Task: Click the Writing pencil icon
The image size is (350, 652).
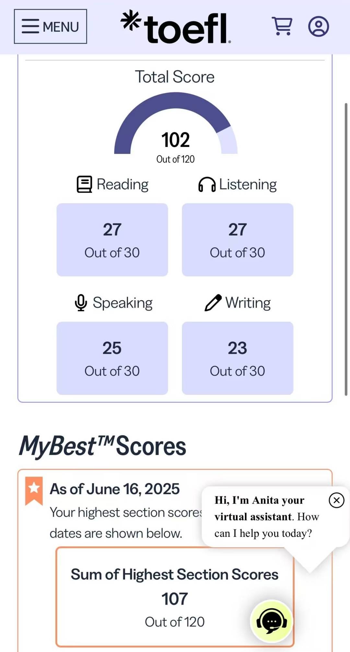Action: [x=213, y=303]
